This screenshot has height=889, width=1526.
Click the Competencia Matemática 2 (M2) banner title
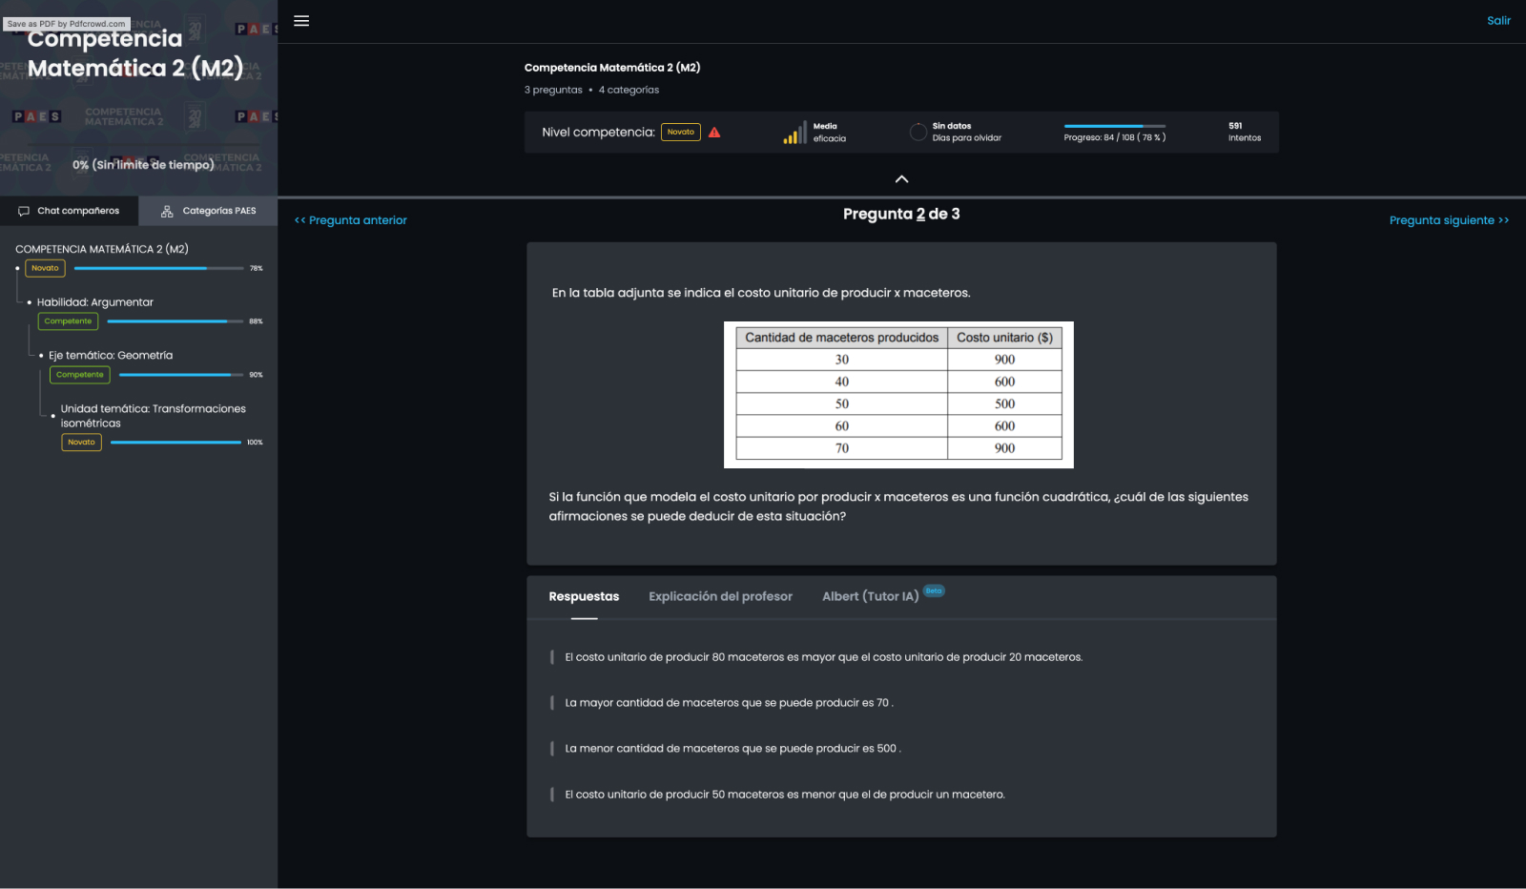(135, 53)
